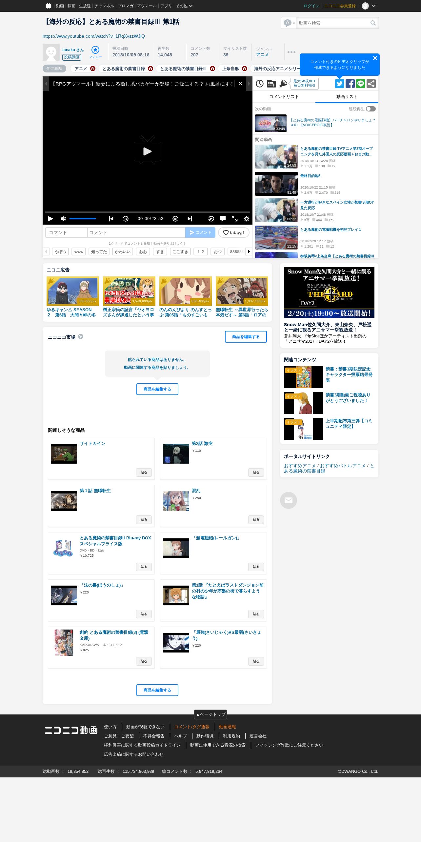Click the いいね！ heart button
The width and height of the screenshot is (421, 842).
[x=234, y=232]
